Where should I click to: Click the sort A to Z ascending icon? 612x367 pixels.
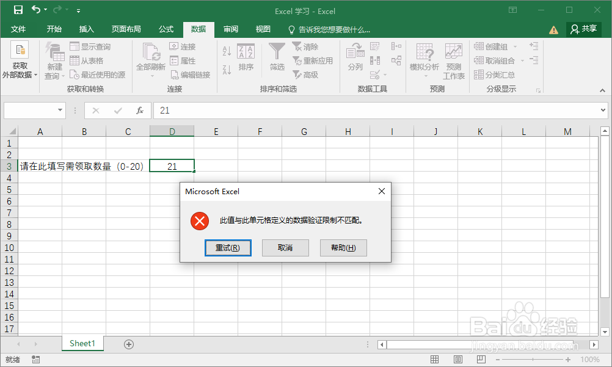pyautogui.click(x=227, y=51)
